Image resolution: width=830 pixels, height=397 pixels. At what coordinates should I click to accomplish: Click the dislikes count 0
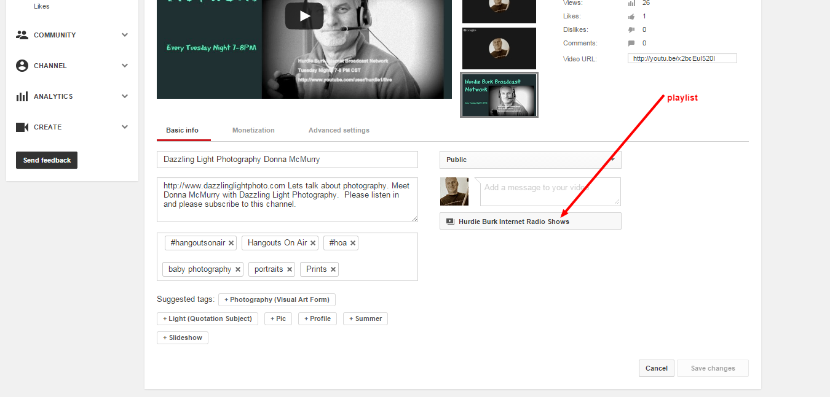coord(644,30)
